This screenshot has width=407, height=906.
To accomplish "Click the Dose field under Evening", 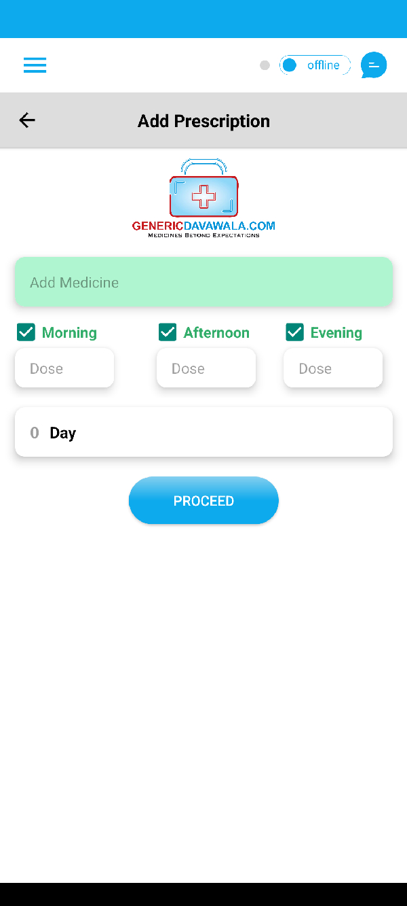I will 333,368.
